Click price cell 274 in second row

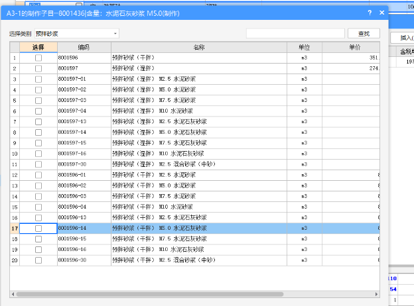click(351, 68)
